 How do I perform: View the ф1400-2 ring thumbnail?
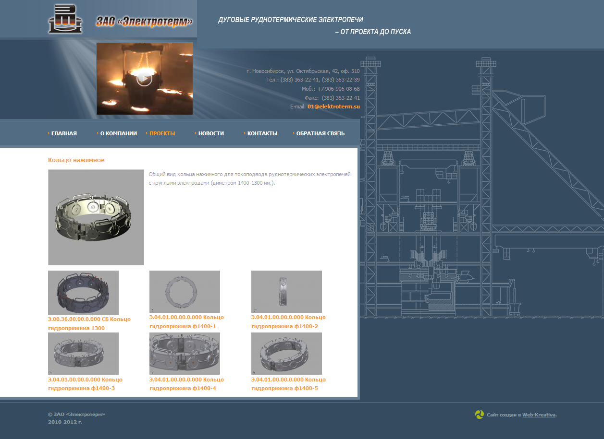point(286,291)
